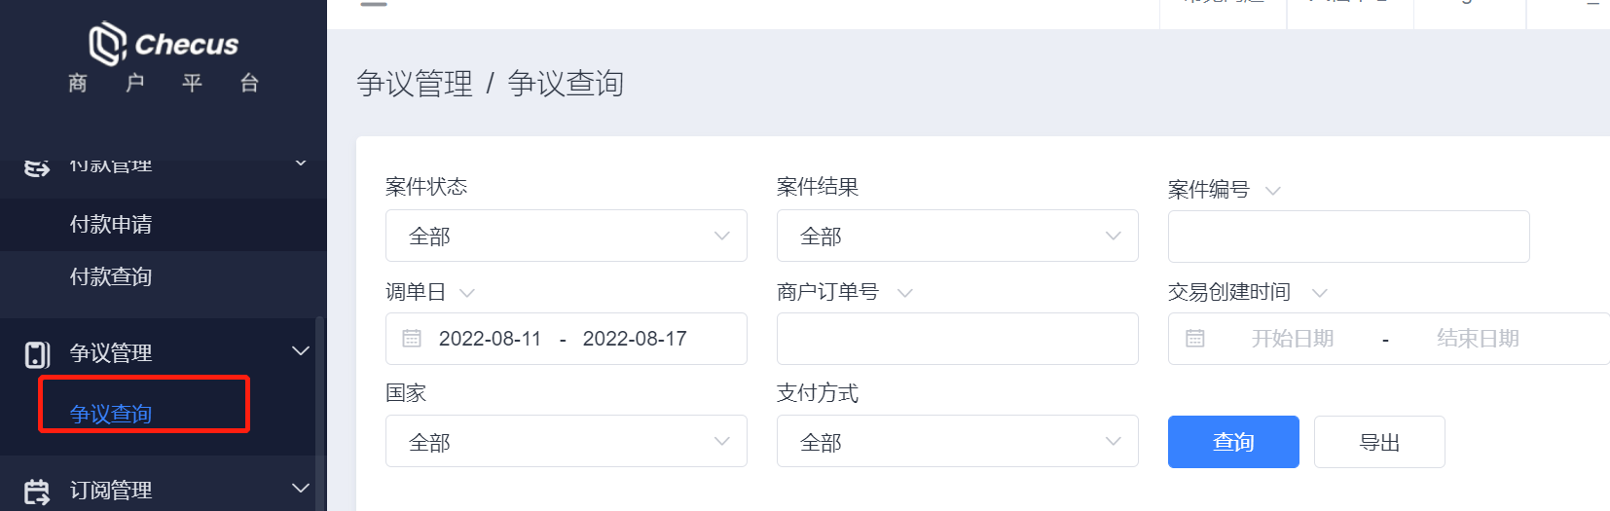Open the 案件结果 dropdown

coord(958,236)
